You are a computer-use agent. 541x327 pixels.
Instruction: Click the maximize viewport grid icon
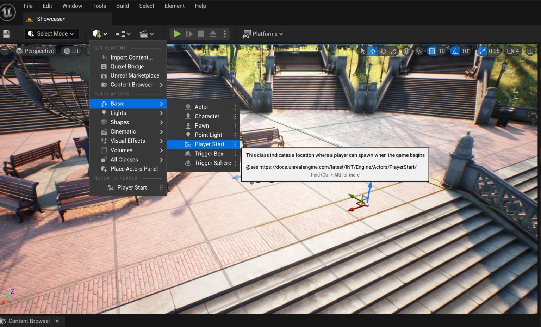click(530, 51)
